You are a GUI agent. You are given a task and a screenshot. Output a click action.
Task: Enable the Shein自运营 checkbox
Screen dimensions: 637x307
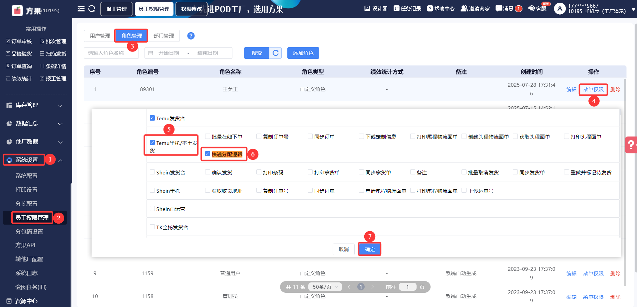tap(152, 209)
